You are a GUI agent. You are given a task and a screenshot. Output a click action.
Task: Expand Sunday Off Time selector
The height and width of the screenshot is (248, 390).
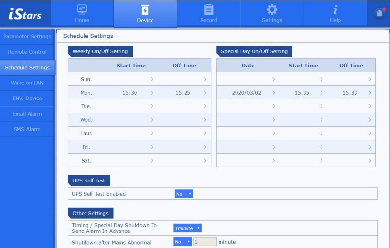205,79
